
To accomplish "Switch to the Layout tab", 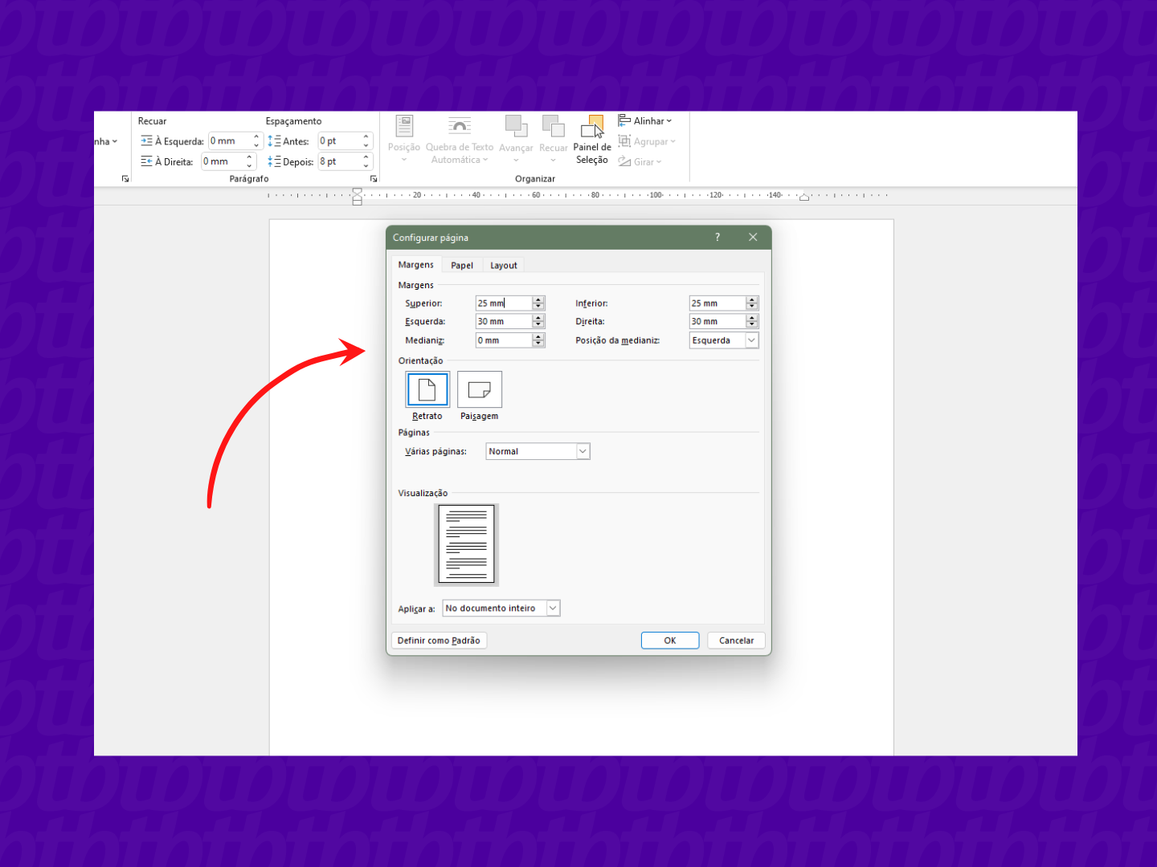I will 504,266.
